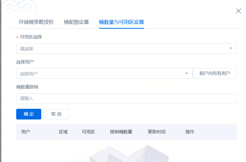The width and height of the screenshot is (246, 162).
Task: Close the dialog with the X icon
Action: pos(238,11)
